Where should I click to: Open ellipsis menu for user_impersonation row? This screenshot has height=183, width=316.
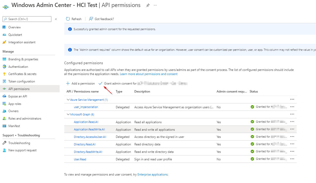click(x=292, y=107)
